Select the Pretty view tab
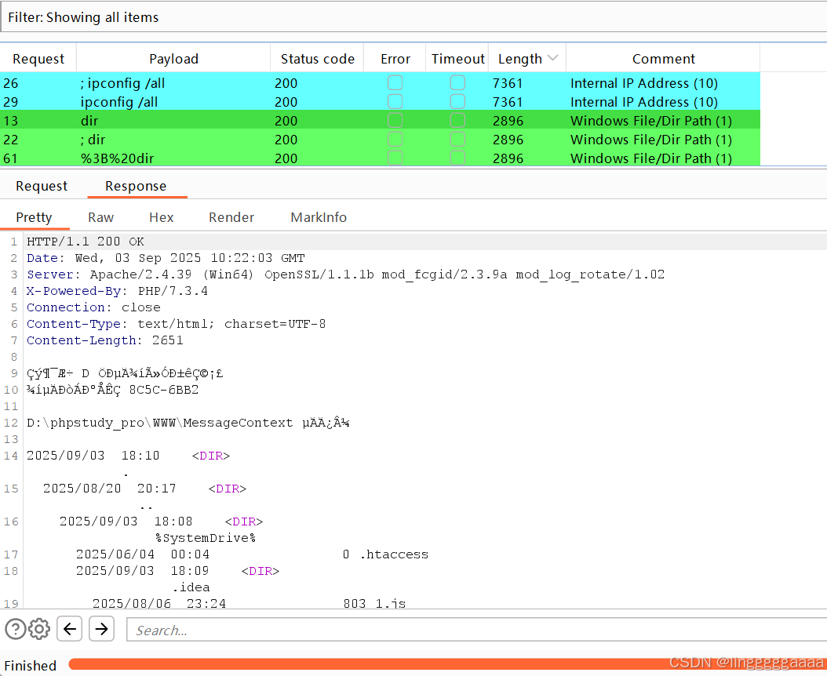The width and height of the screenshot is (827, 676). (x=35, y=217)
